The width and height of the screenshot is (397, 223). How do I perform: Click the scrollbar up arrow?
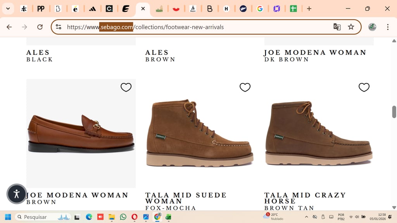click(x=394, y=41)
